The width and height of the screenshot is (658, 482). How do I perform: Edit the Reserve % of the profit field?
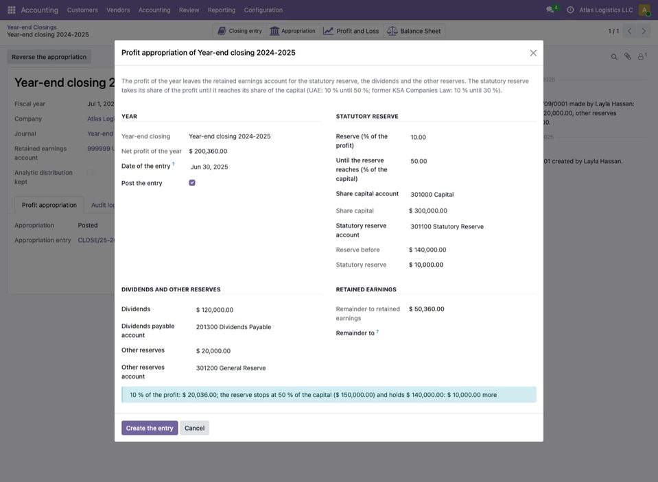[472, 137]
